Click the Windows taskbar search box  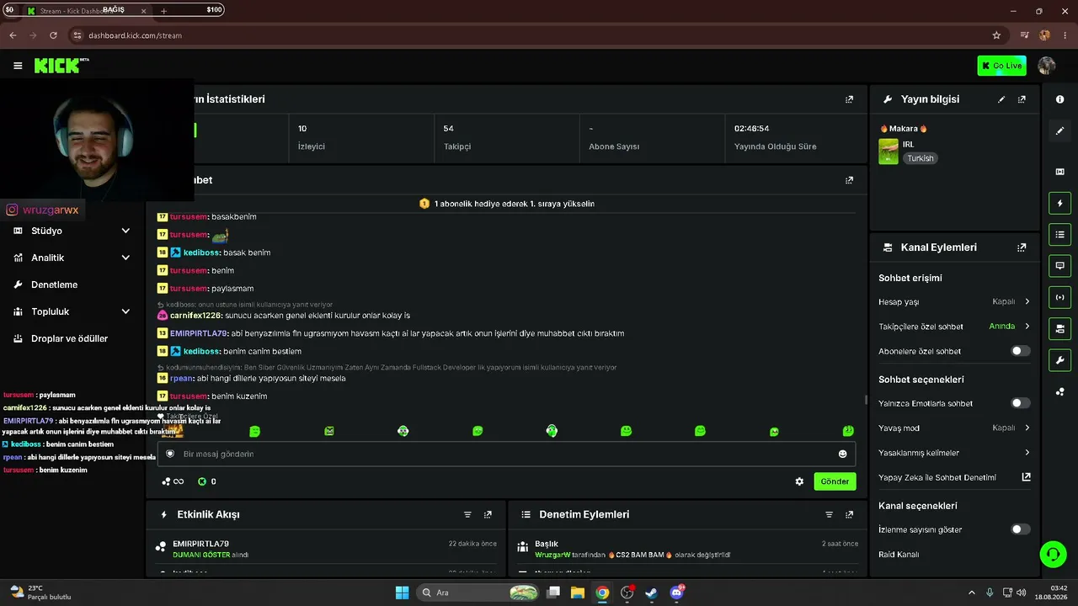point(478,593)
